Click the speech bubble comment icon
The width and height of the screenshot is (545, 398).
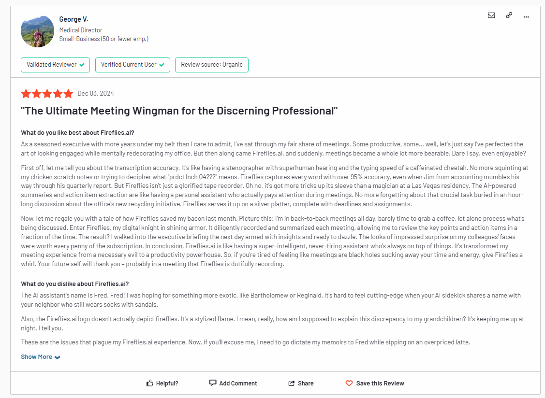(213, 383)
